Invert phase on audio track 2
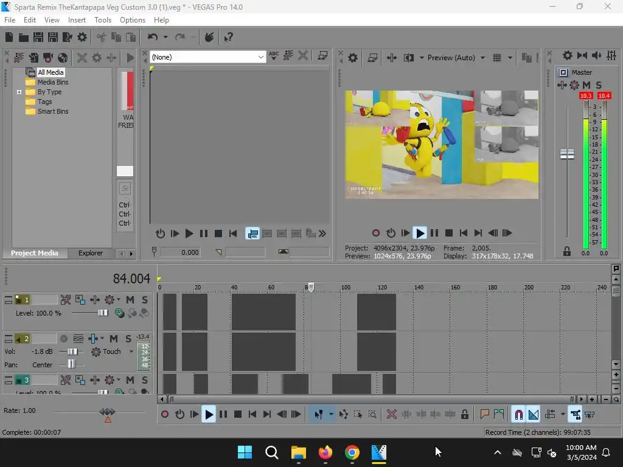623x467 pixels. pos(78,339)
